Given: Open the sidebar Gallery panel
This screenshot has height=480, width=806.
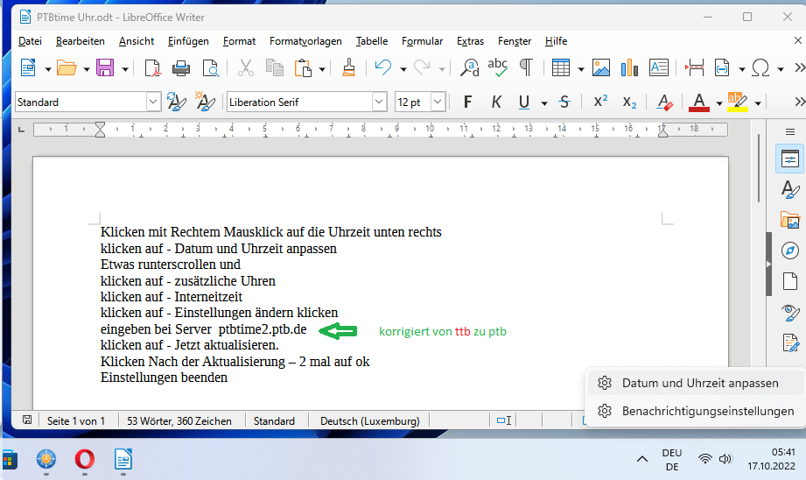Looking at the screenshot, I should (x=789, y=221).
